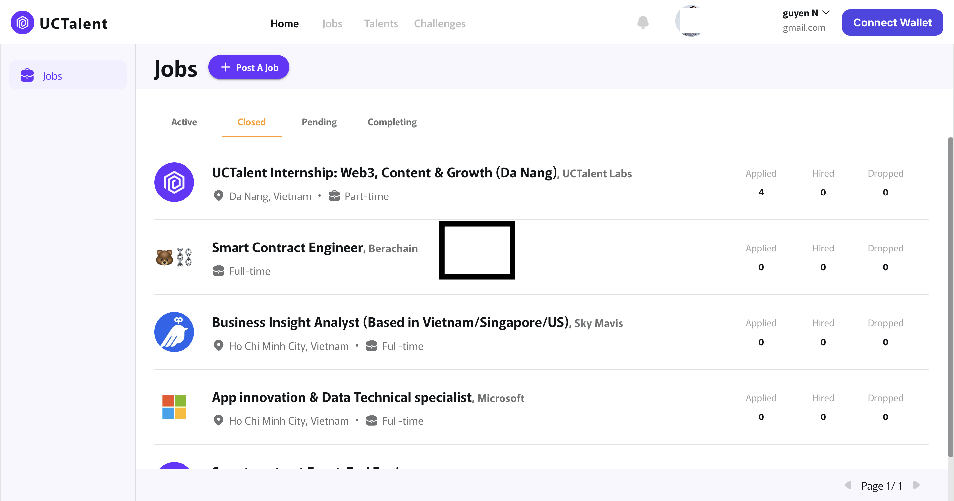Open Challenges in the top navigation
This screenshot has height=501, width=954.
click(x=440, y=23)
